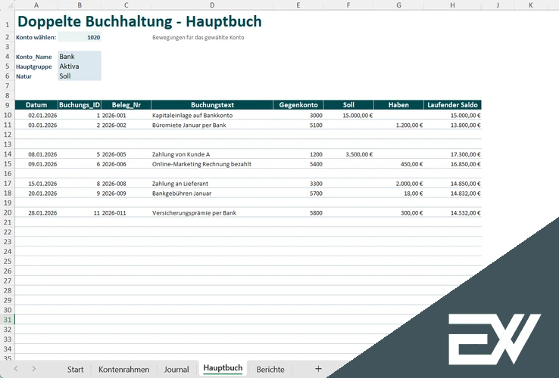Select the date cell 02.01.2026
559x378 pixels.
click(x=36, y=116)
